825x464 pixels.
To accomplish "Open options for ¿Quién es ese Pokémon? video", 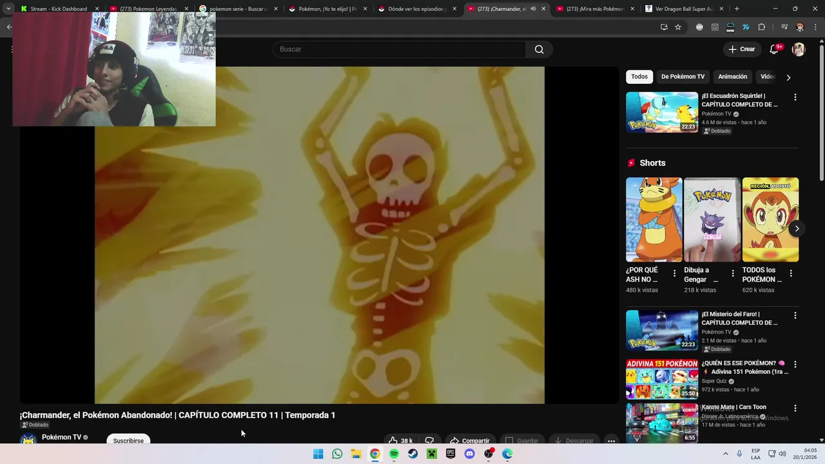I will (795, 365).
